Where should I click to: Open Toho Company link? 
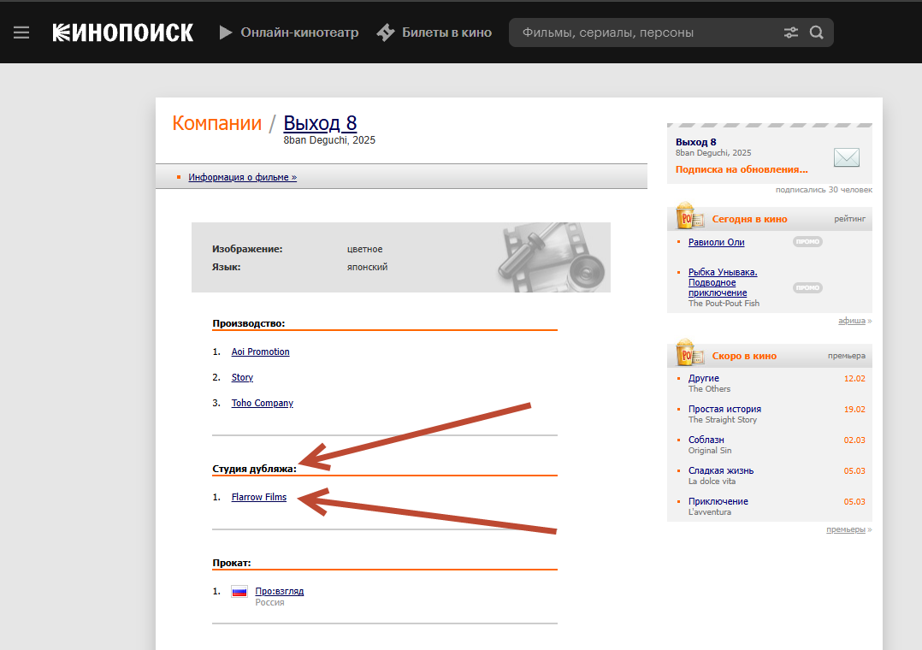point(262,403)
